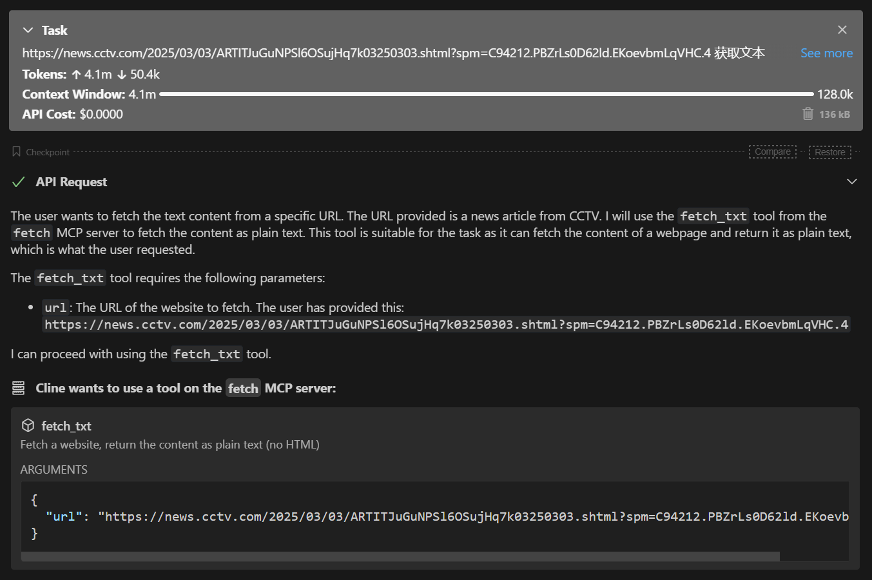Click the arguments horizontal scrollbar
872x580 pixels.
click(x=400, y=556)
